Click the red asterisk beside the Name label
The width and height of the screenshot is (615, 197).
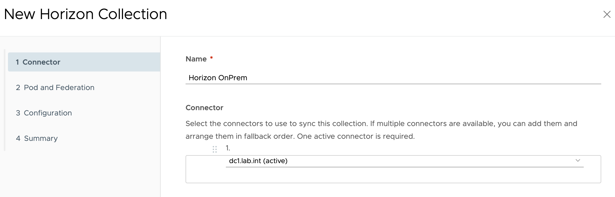point(211,57)
